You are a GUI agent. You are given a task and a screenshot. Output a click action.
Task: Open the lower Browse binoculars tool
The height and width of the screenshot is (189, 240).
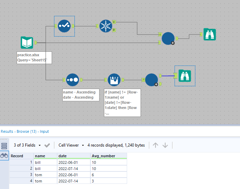[185, 76]
